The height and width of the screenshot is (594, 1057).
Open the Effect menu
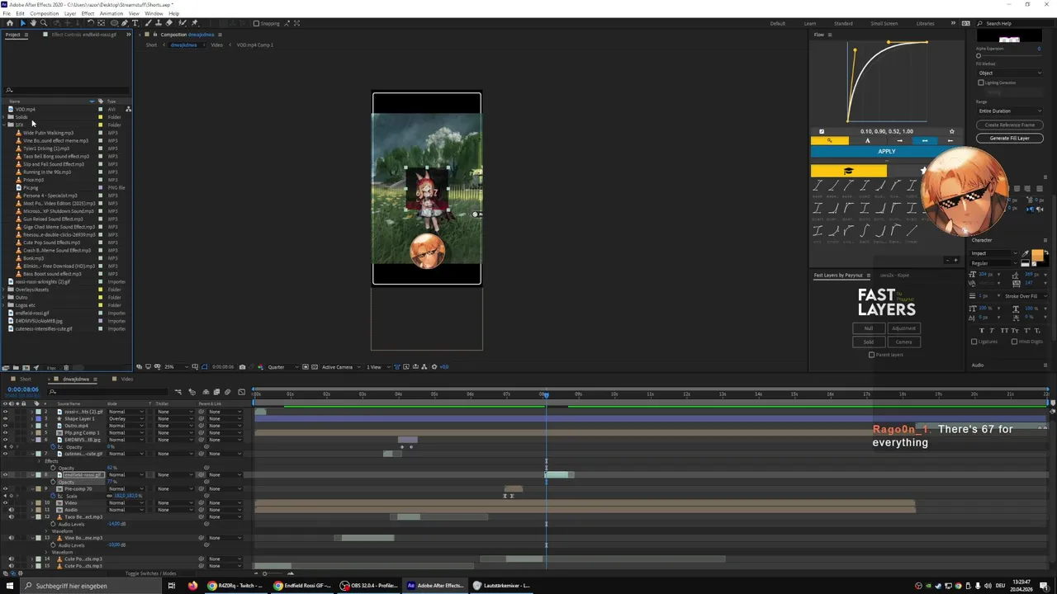88,13
